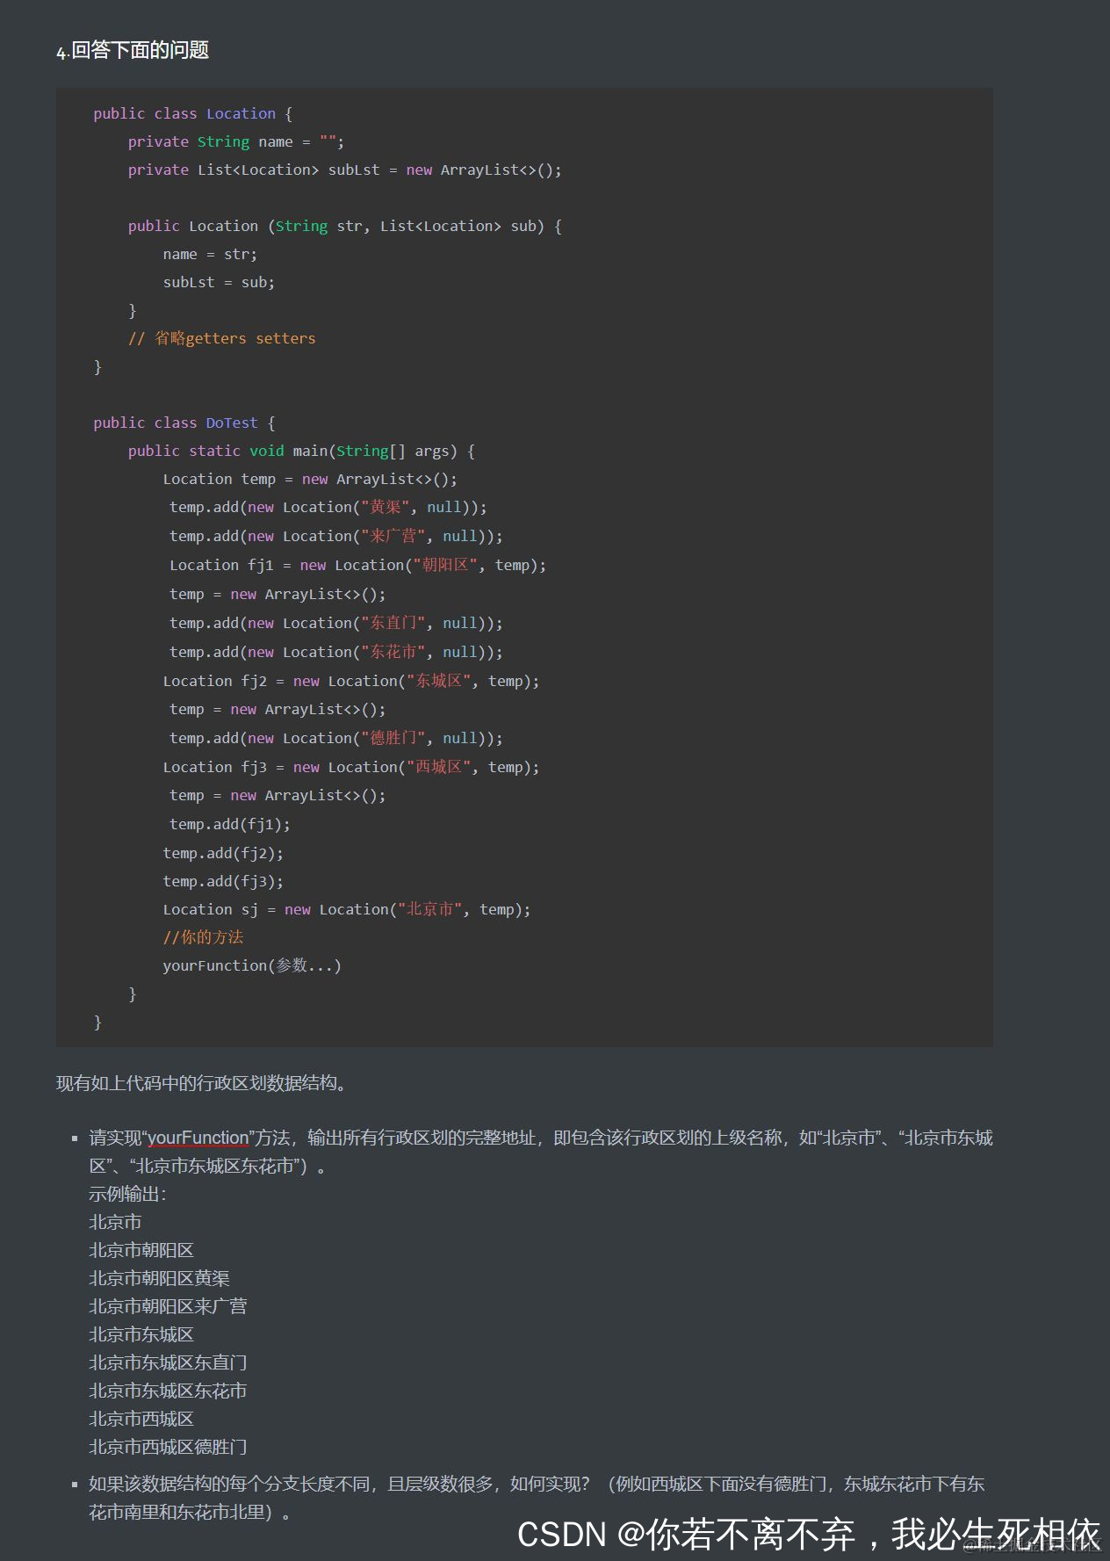Click the label "示例输出:"
Viewport: 1110px width, 1561px height.
click(x=128, y=1194)
